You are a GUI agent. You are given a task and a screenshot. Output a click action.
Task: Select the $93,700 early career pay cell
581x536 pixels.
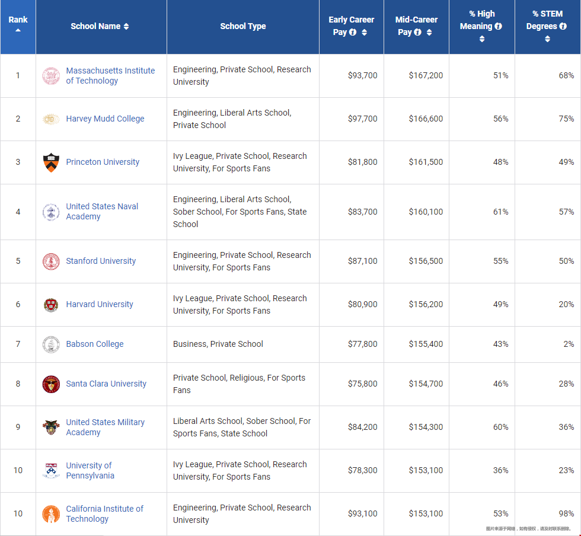[x=352, y=76]
